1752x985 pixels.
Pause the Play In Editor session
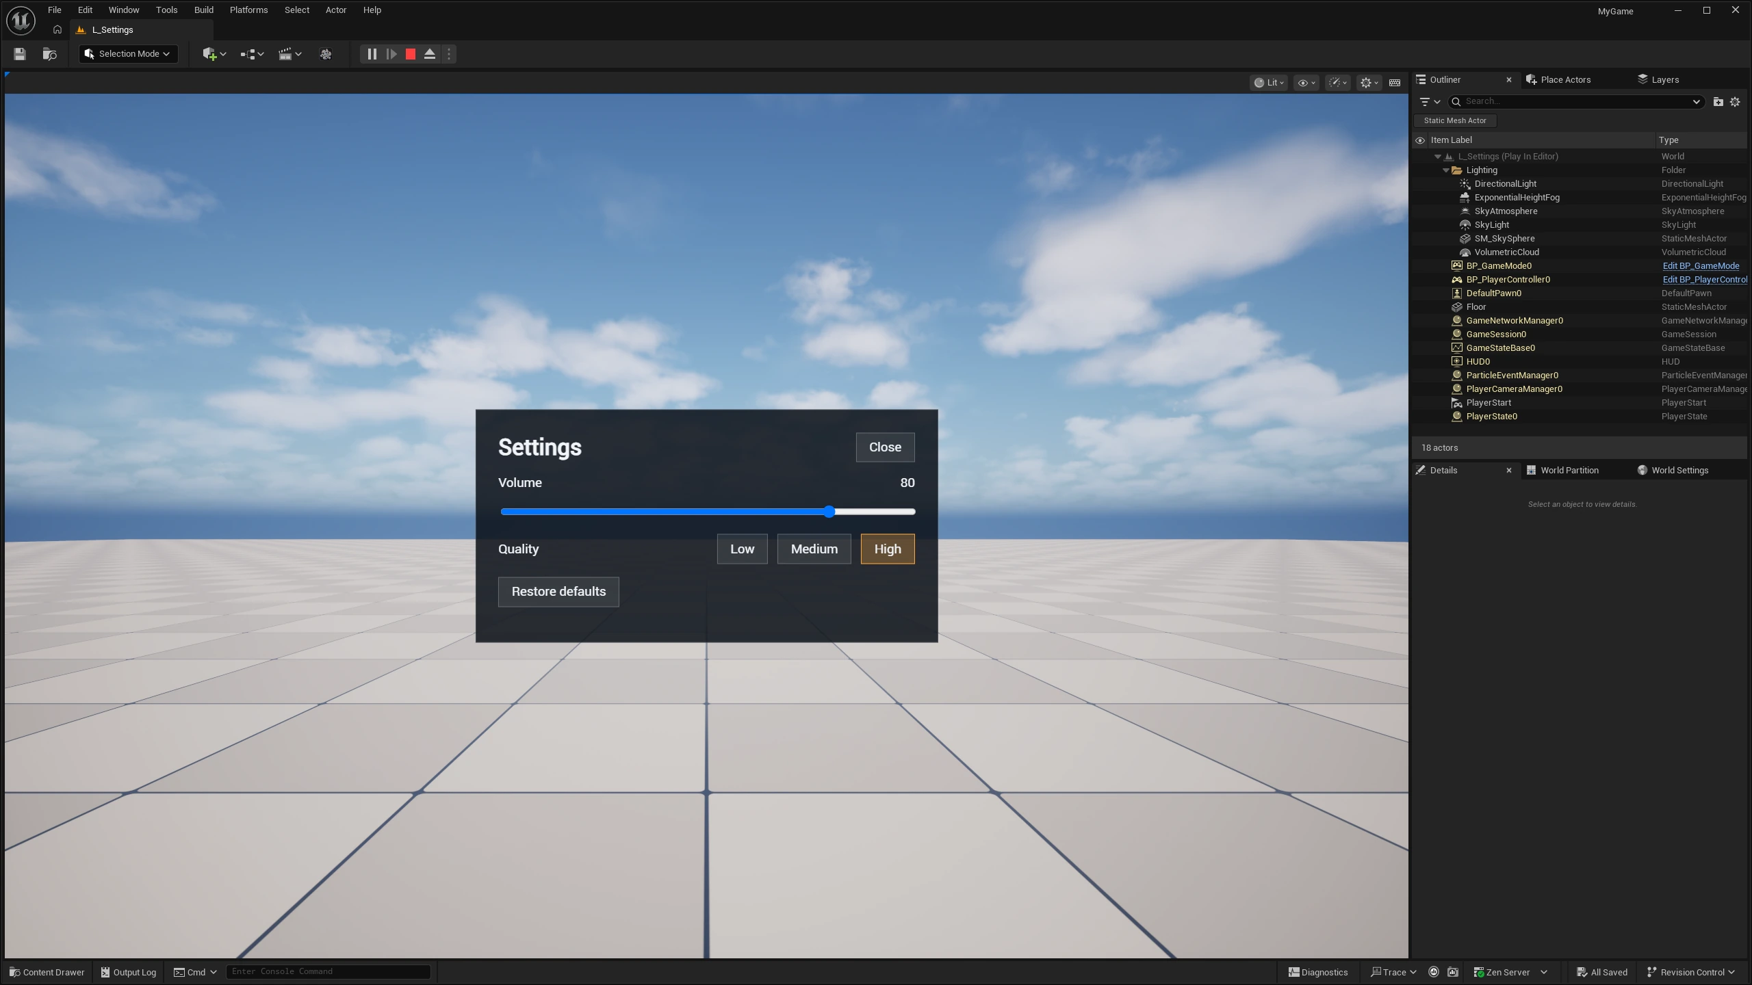pyautogui.click(x=372, y=54)
